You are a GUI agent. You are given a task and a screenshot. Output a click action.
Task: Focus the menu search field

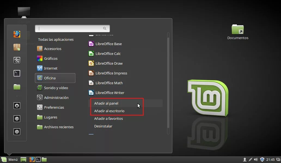(72, 29)
